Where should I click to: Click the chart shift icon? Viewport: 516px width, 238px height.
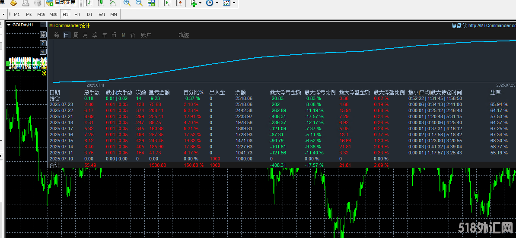click(x=178, y=3)
